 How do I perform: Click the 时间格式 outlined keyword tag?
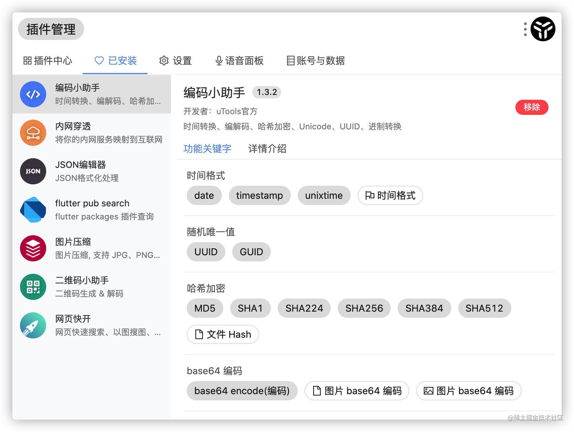390,195
